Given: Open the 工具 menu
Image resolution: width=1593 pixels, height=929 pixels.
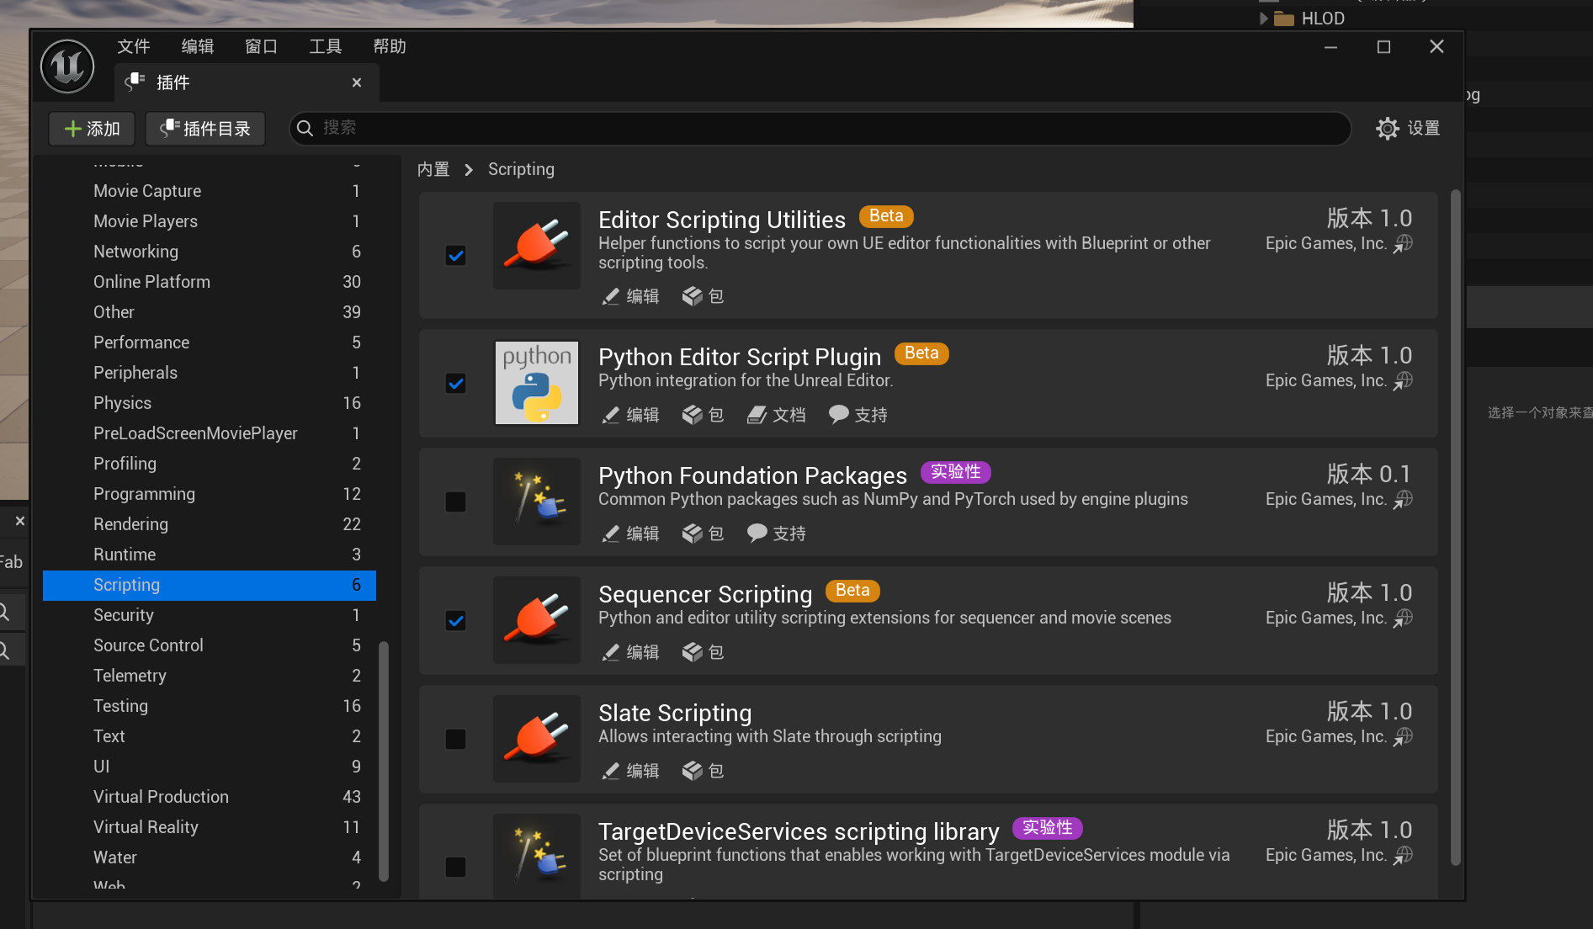Looking at the screenshot, I should pos(326,46).
